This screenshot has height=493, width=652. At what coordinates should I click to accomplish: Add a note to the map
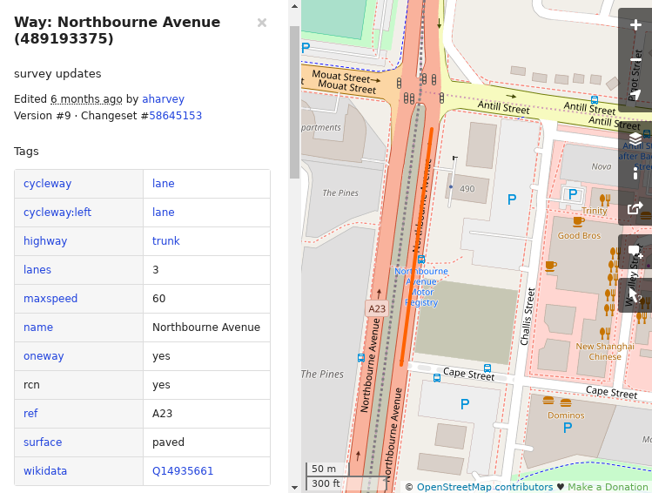tap(635, 252)
